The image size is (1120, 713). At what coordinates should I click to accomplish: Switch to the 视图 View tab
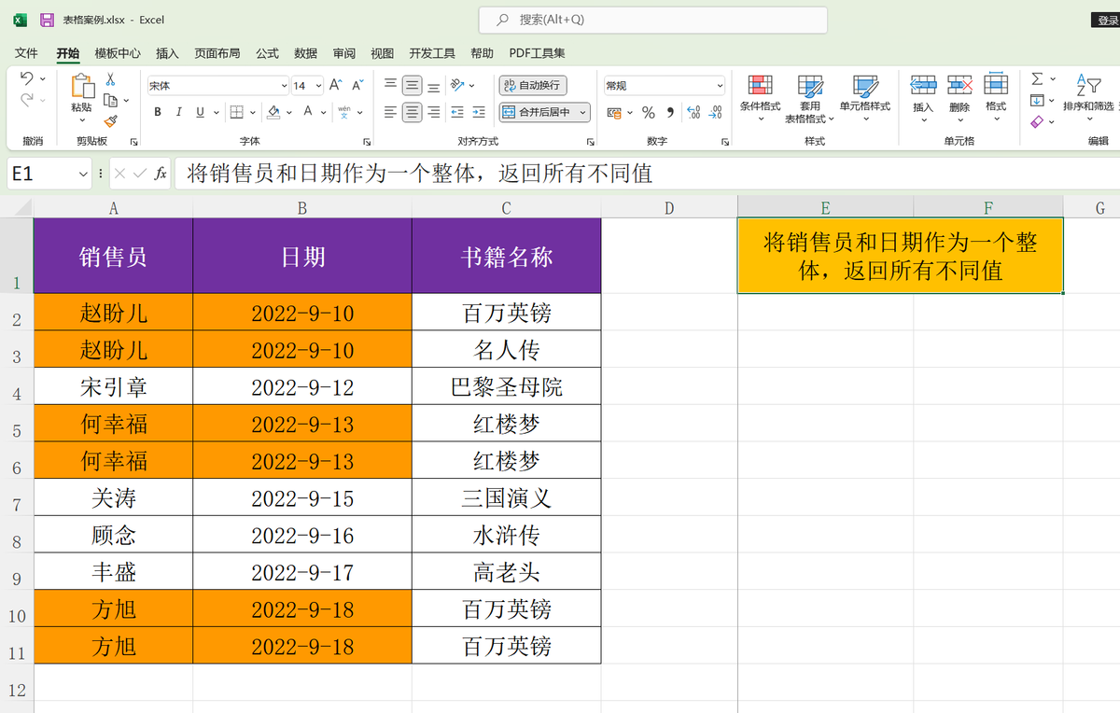coord(382,53)
